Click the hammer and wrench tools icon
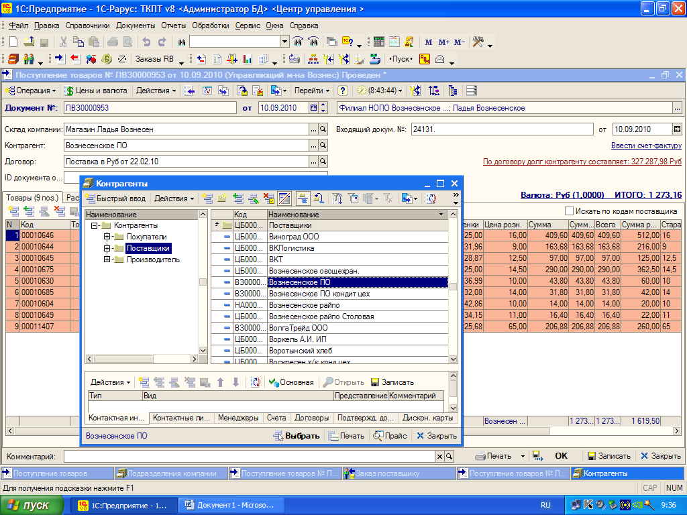The image size is (687, 515). tap(478, 42)
